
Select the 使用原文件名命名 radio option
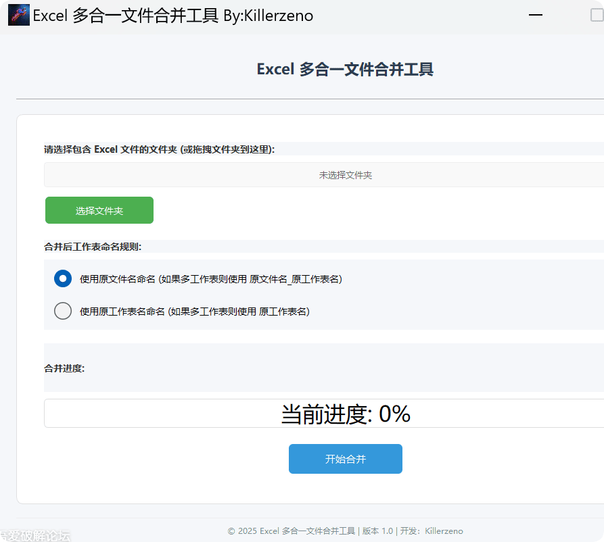tap(63, 278)
